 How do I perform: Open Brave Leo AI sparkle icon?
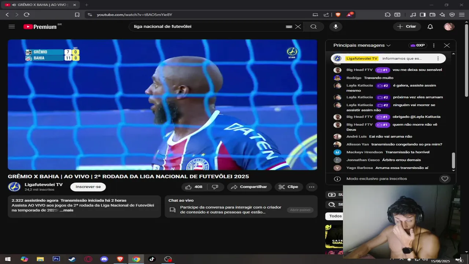coord(442,15)
